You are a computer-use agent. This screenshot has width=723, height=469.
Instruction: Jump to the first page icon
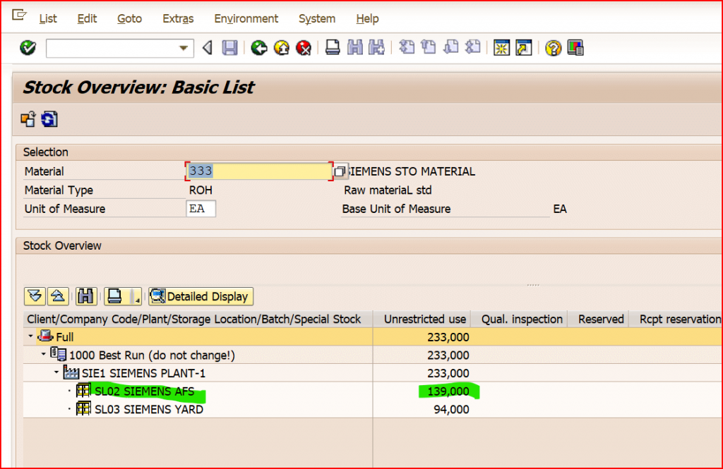[x=406, y=47]
